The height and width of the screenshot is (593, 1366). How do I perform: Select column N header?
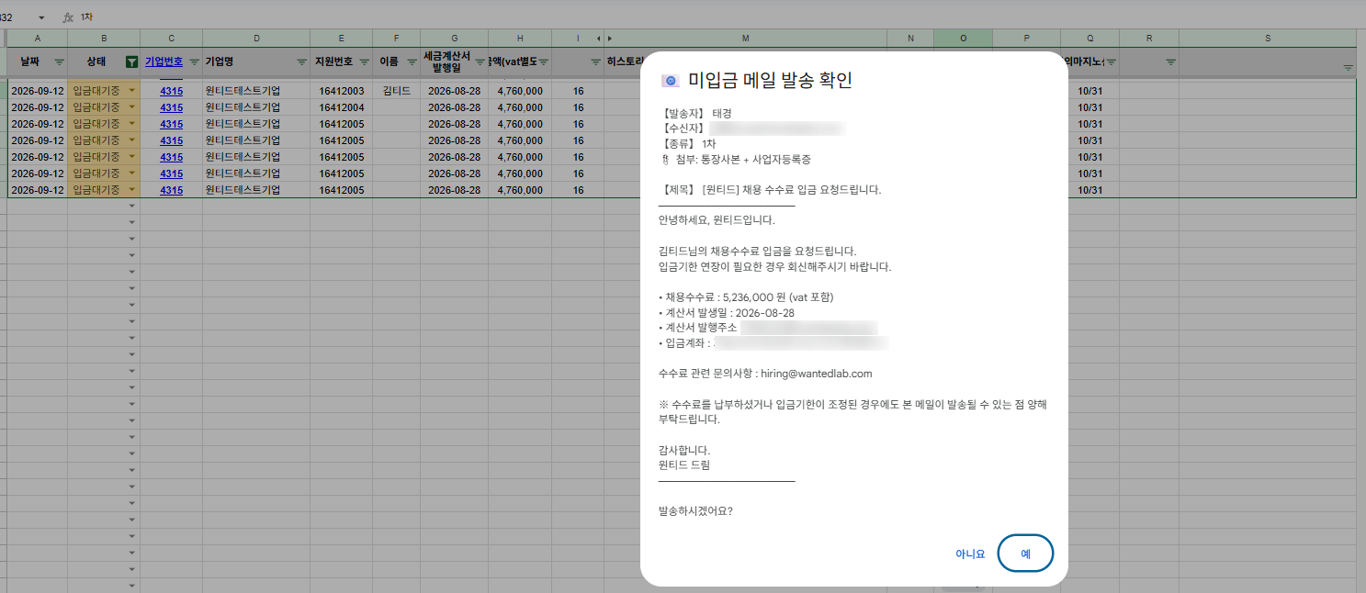pos(910,38)
